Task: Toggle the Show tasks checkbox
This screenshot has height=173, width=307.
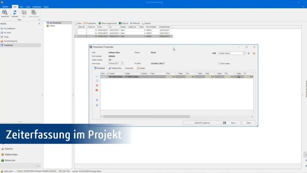Action: point(219,64)
